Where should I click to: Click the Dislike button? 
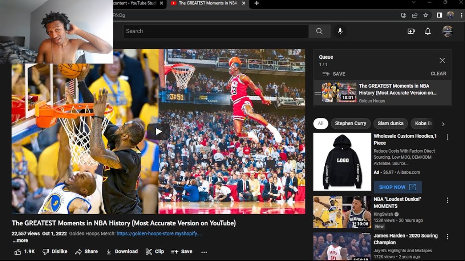(55, 252)
